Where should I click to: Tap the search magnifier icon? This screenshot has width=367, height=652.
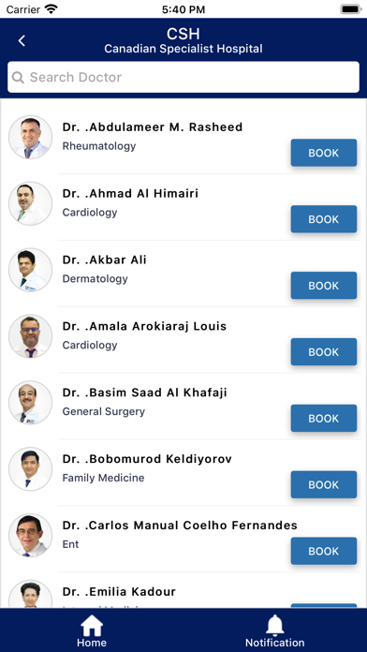click(x=18, y=78)
